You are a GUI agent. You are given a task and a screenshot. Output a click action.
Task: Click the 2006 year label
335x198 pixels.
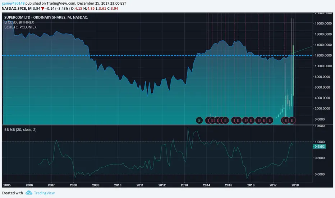click(29, 185)
